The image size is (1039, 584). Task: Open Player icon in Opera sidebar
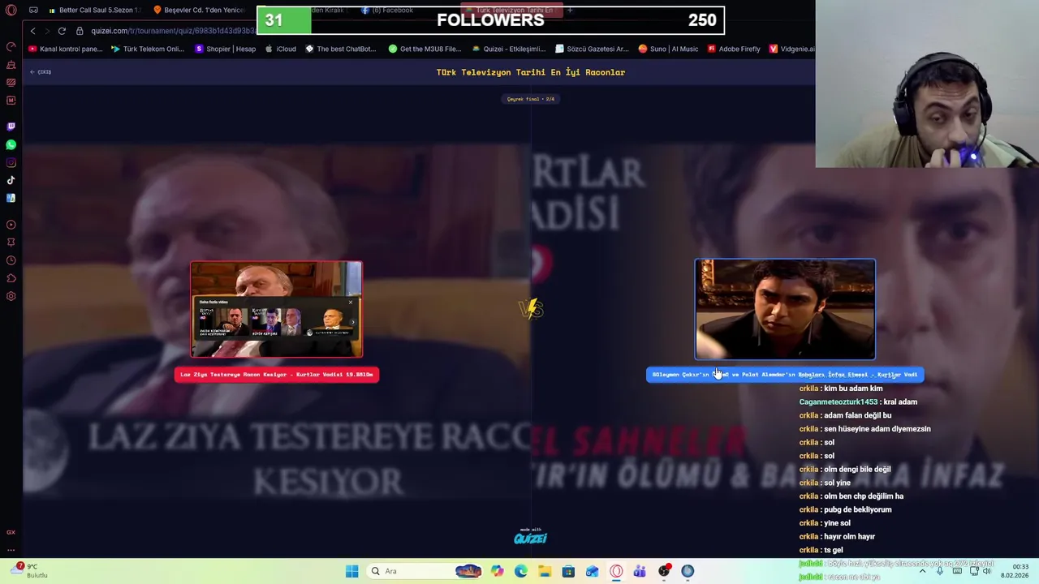point(11,225)
